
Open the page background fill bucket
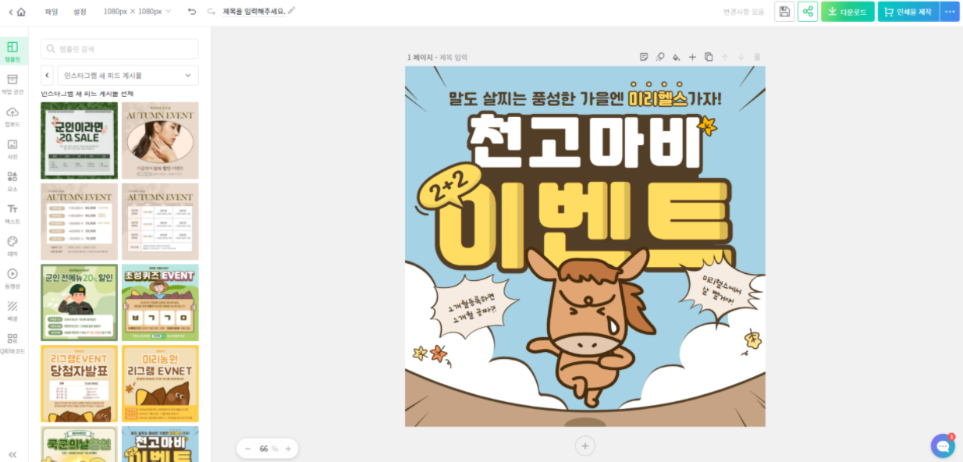point(677,57)
